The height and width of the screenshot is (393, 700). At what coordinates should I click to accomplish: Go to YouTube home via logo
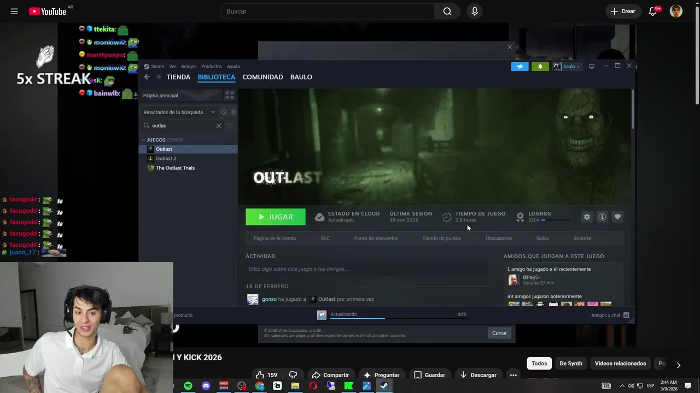point(48,11)
